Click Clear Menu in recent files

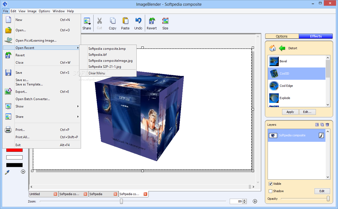click(x=97, y=73)
